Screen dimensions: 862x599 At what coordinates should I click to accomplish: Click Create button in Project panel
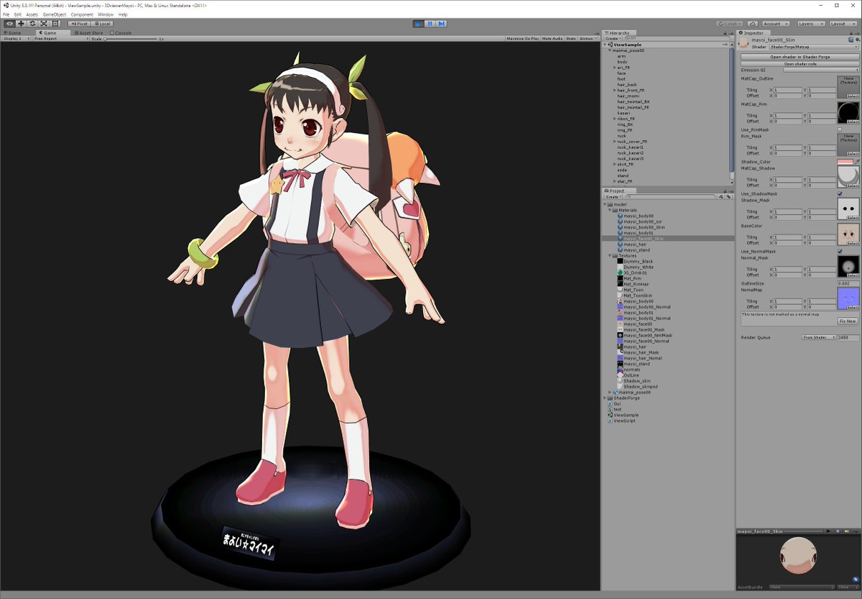point(613,196)
